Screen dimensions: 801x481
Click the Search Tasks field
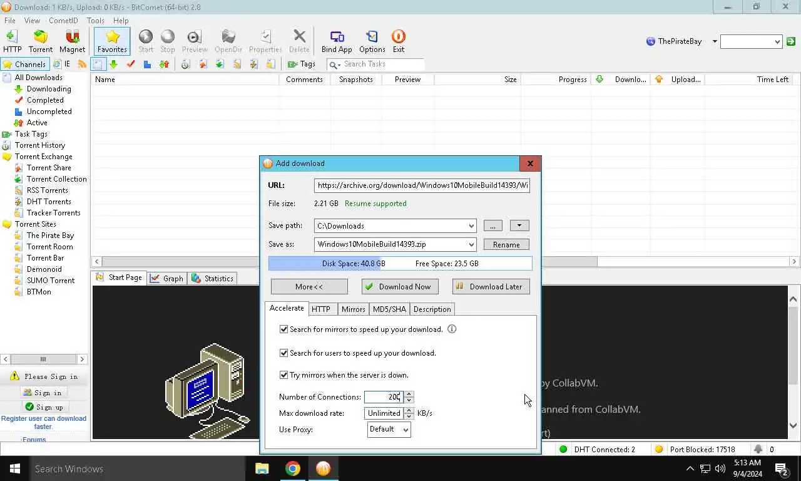(375, 64)
